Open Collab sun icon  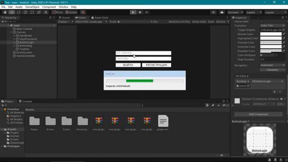pos(213,12)
